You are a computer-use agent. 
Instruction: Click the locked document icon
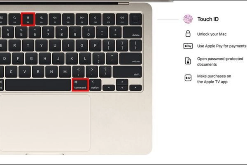pos(188,61)
